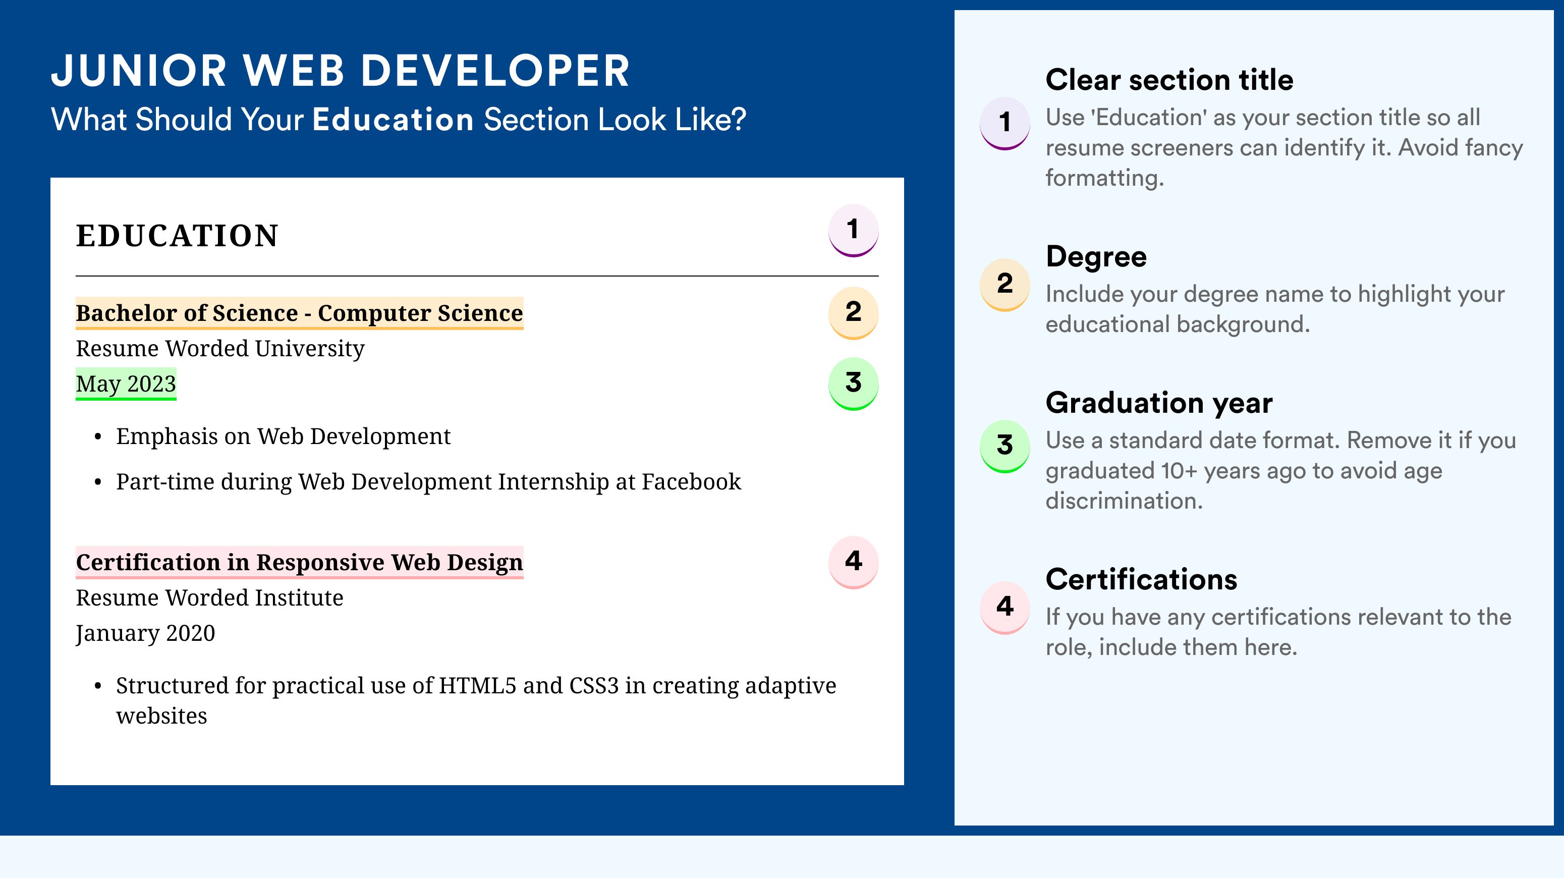Click the pink number 4 badge beside Certification line

[853, 562]
